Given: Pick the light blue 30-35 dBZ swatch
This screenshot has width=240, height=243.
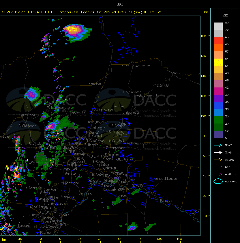Looking at the screenshot, I should [218, 113].
